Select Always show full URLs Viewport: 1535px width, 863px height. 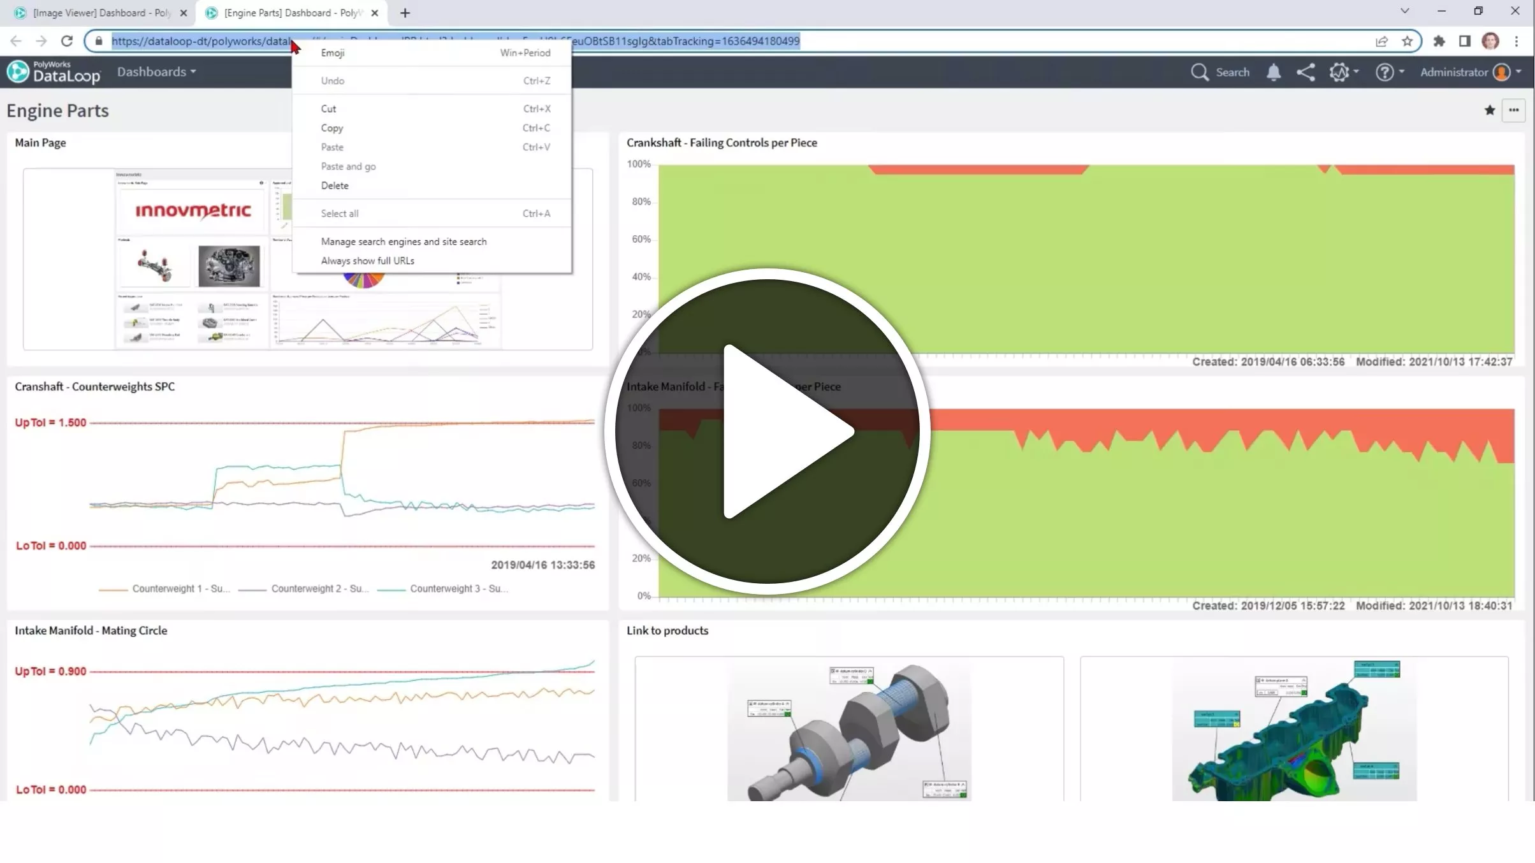point(432,261)
